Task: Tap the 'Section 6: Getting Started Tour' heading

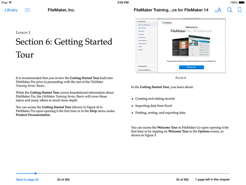Action: click(x=64, y=48)
